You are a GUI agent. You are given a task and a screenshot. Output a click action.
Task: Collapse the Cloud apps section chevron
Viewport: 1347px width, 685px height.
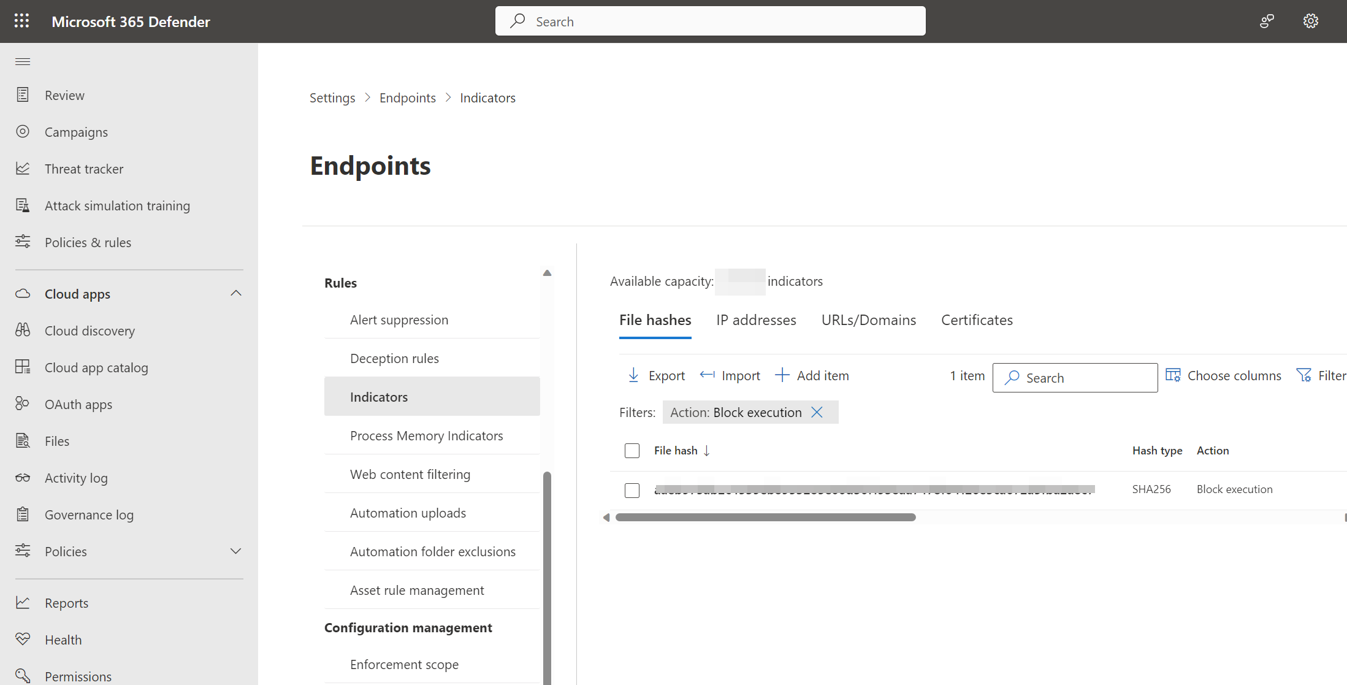coord(236,293)
